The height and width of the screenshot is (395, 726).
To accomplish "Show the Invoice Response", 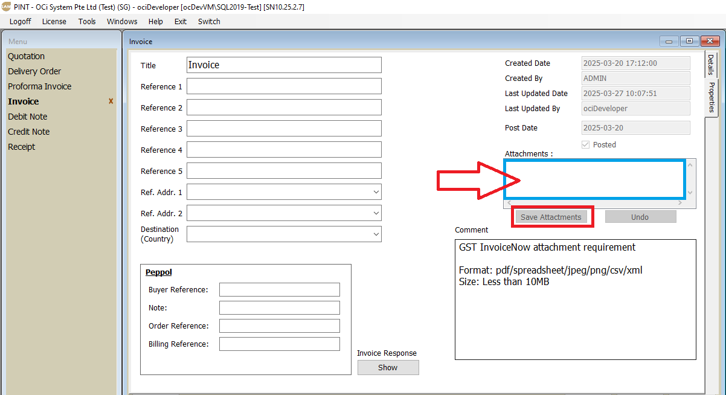I will click(388, 367).
